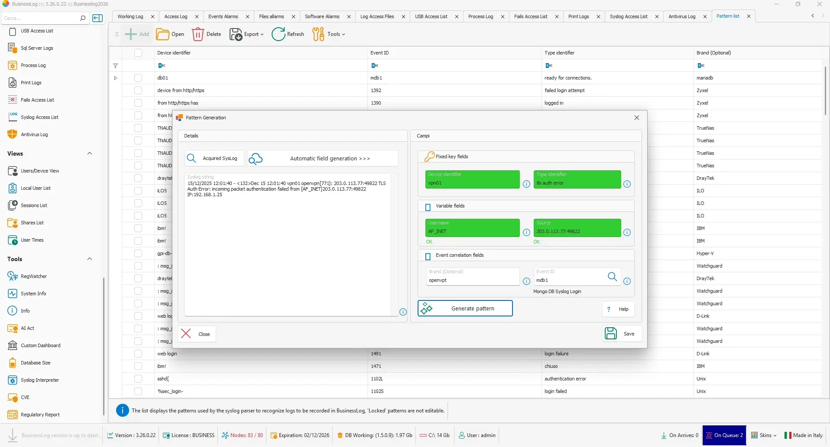The width and height of the screenshot is (830, 447).
Task: Toggle the Event correlation fields checkbox
Action: click(x=428, y=256)
